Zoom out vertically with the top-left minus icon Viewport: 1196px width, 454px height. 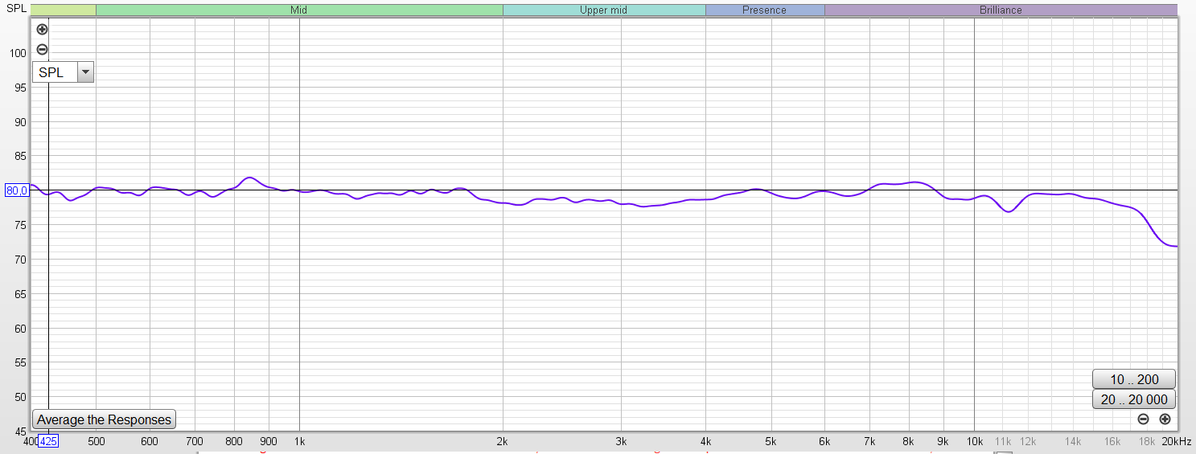(43, 49)
